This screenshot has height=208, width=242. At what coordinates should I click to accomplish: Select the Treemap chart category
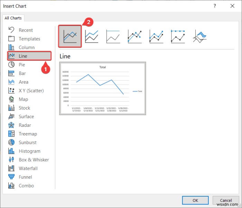pyautogui.click(x=29, y=134)
